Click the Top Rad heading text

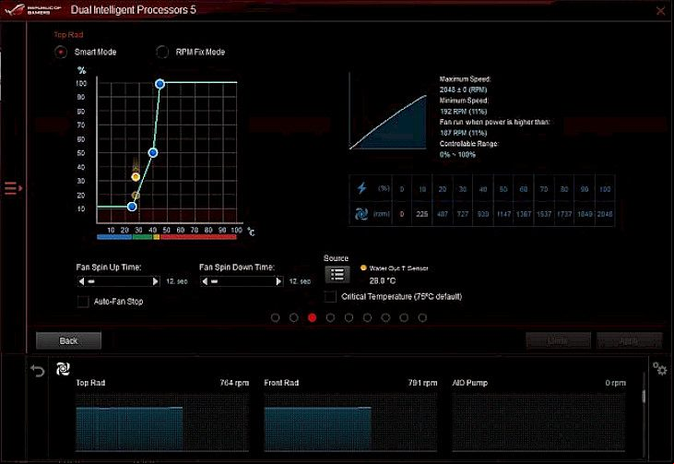(69, 35)
